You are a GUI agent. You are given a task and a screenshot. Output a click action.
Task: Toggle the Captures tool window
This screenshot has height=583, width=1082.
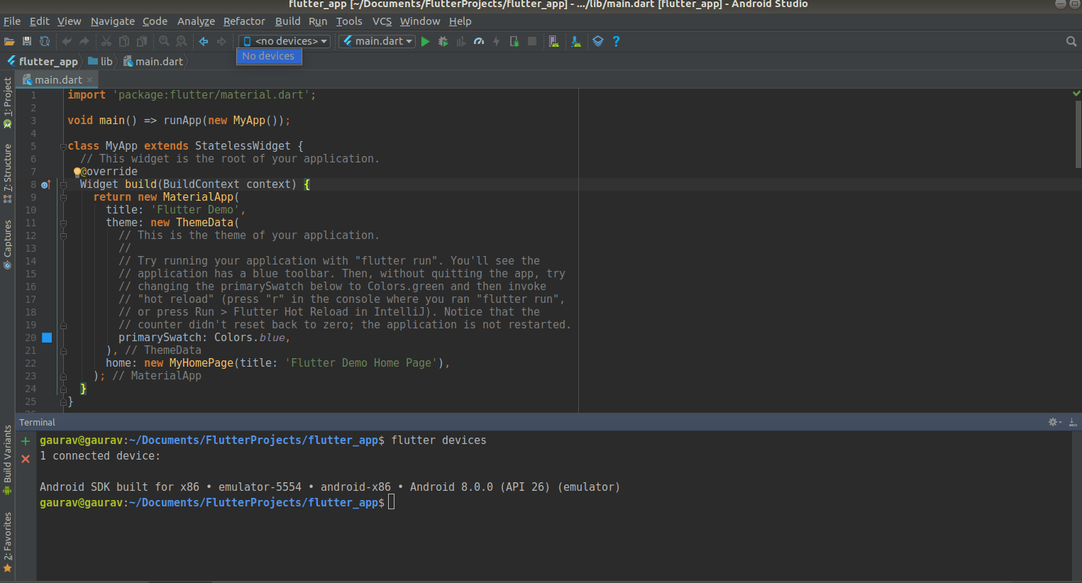8,245
